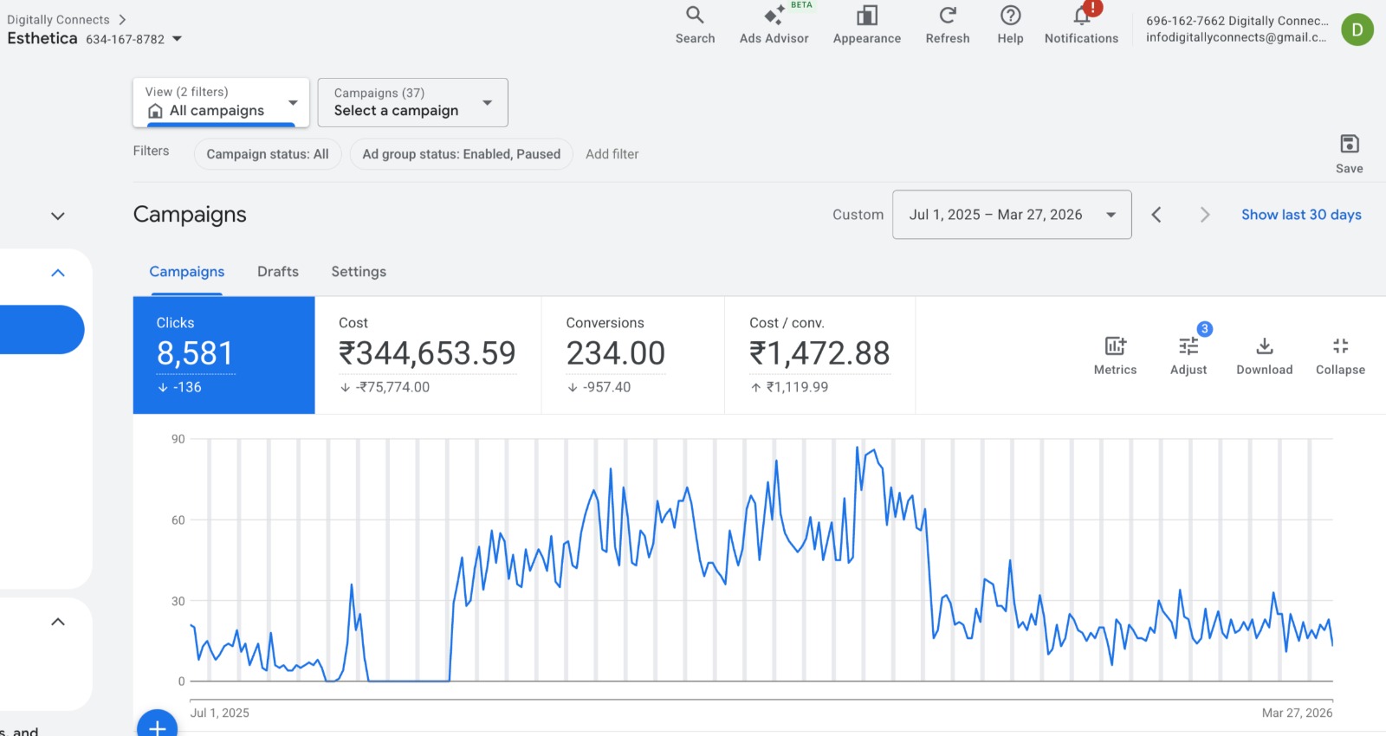
Task: Save the current view
Action: click(1349, 153)
